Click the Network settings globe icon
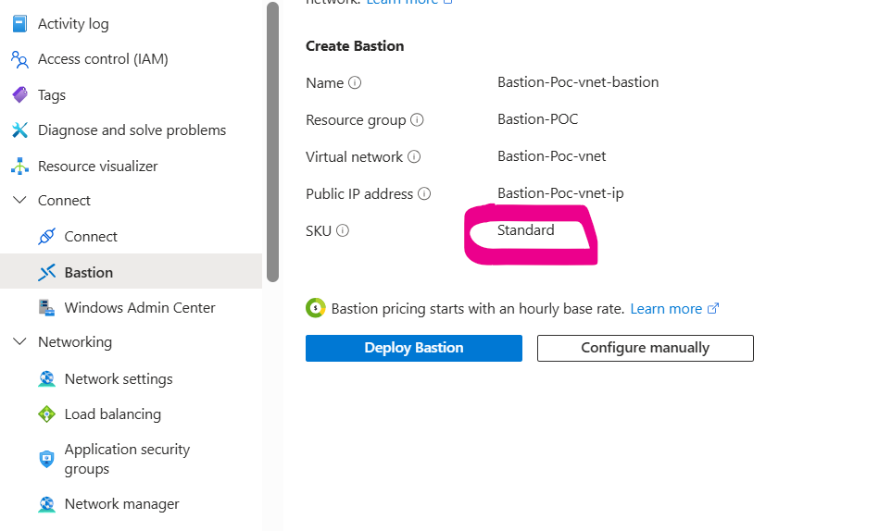The height and width of the screenshot is (531, 879). [46, 379]
